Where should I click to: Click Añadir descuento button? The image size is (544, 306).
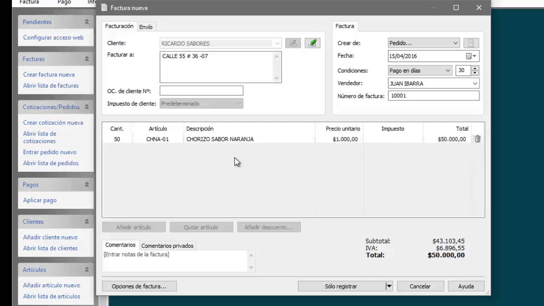click(269, 227)
